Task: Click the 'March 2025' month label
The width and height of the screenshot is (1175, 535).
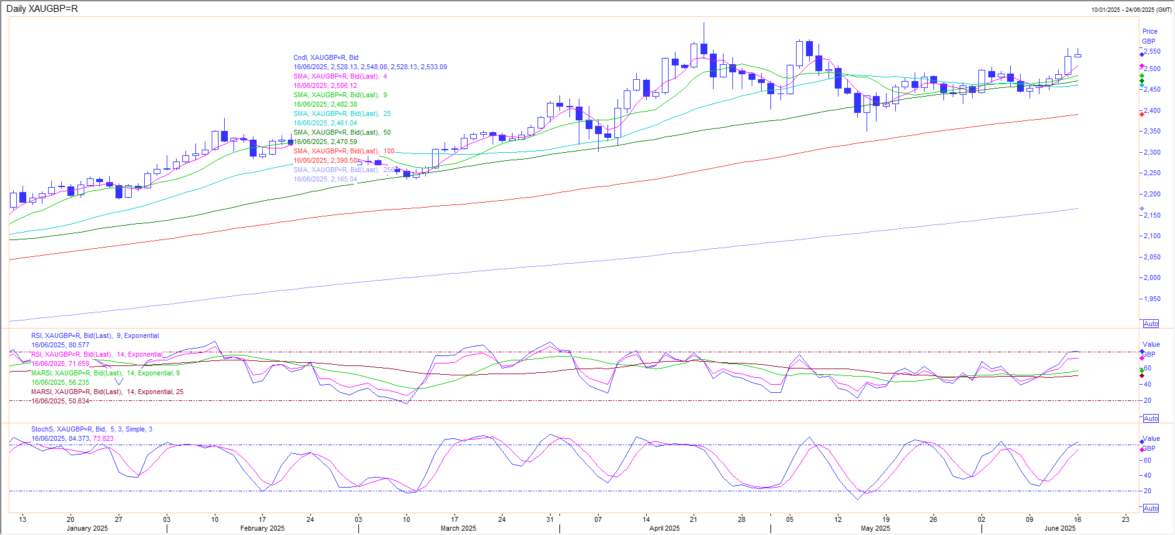Action: 458,528
